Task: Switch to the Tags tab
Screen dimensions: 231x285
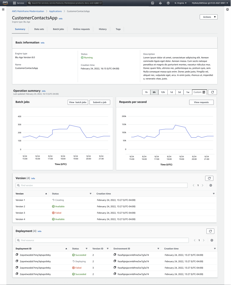Action: point(118,29)
